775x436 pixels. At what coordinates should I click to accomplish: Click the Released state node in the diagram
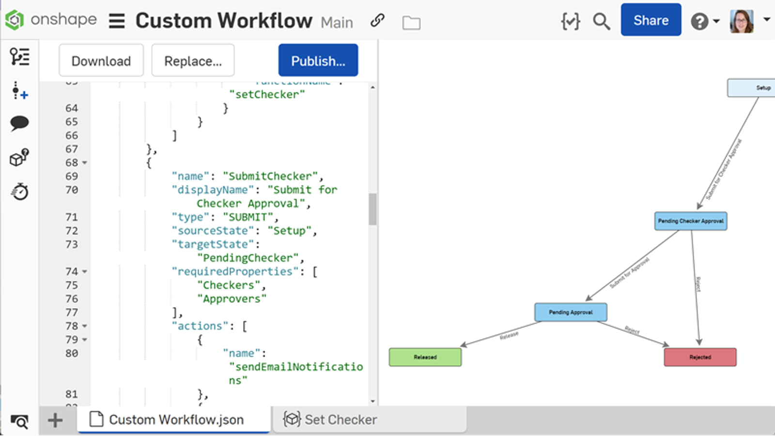(425, 357)
